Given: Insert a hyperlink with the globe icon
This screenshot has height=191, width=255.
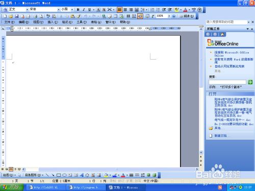Looking at the screenshot, I should [104, 16].
